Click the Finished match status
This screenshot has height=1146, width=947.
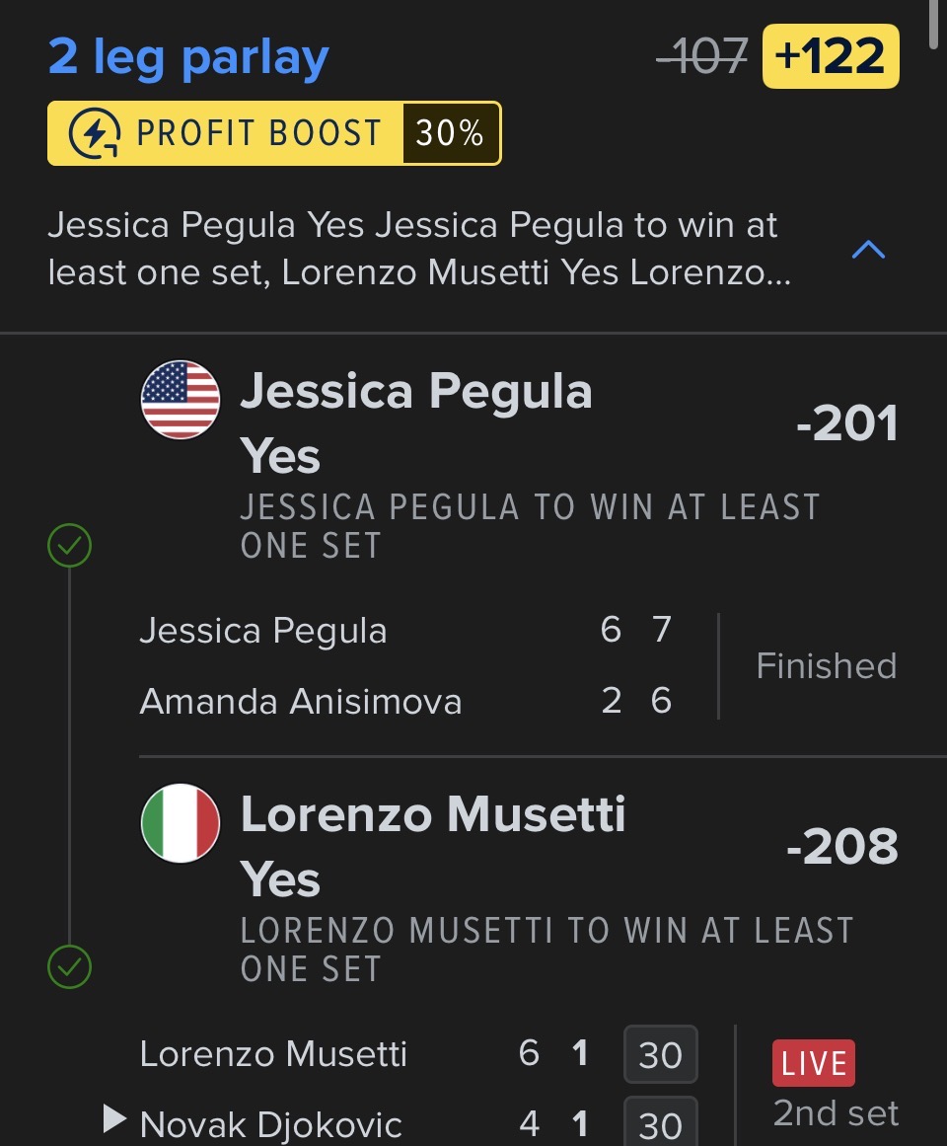click(826, 666)
